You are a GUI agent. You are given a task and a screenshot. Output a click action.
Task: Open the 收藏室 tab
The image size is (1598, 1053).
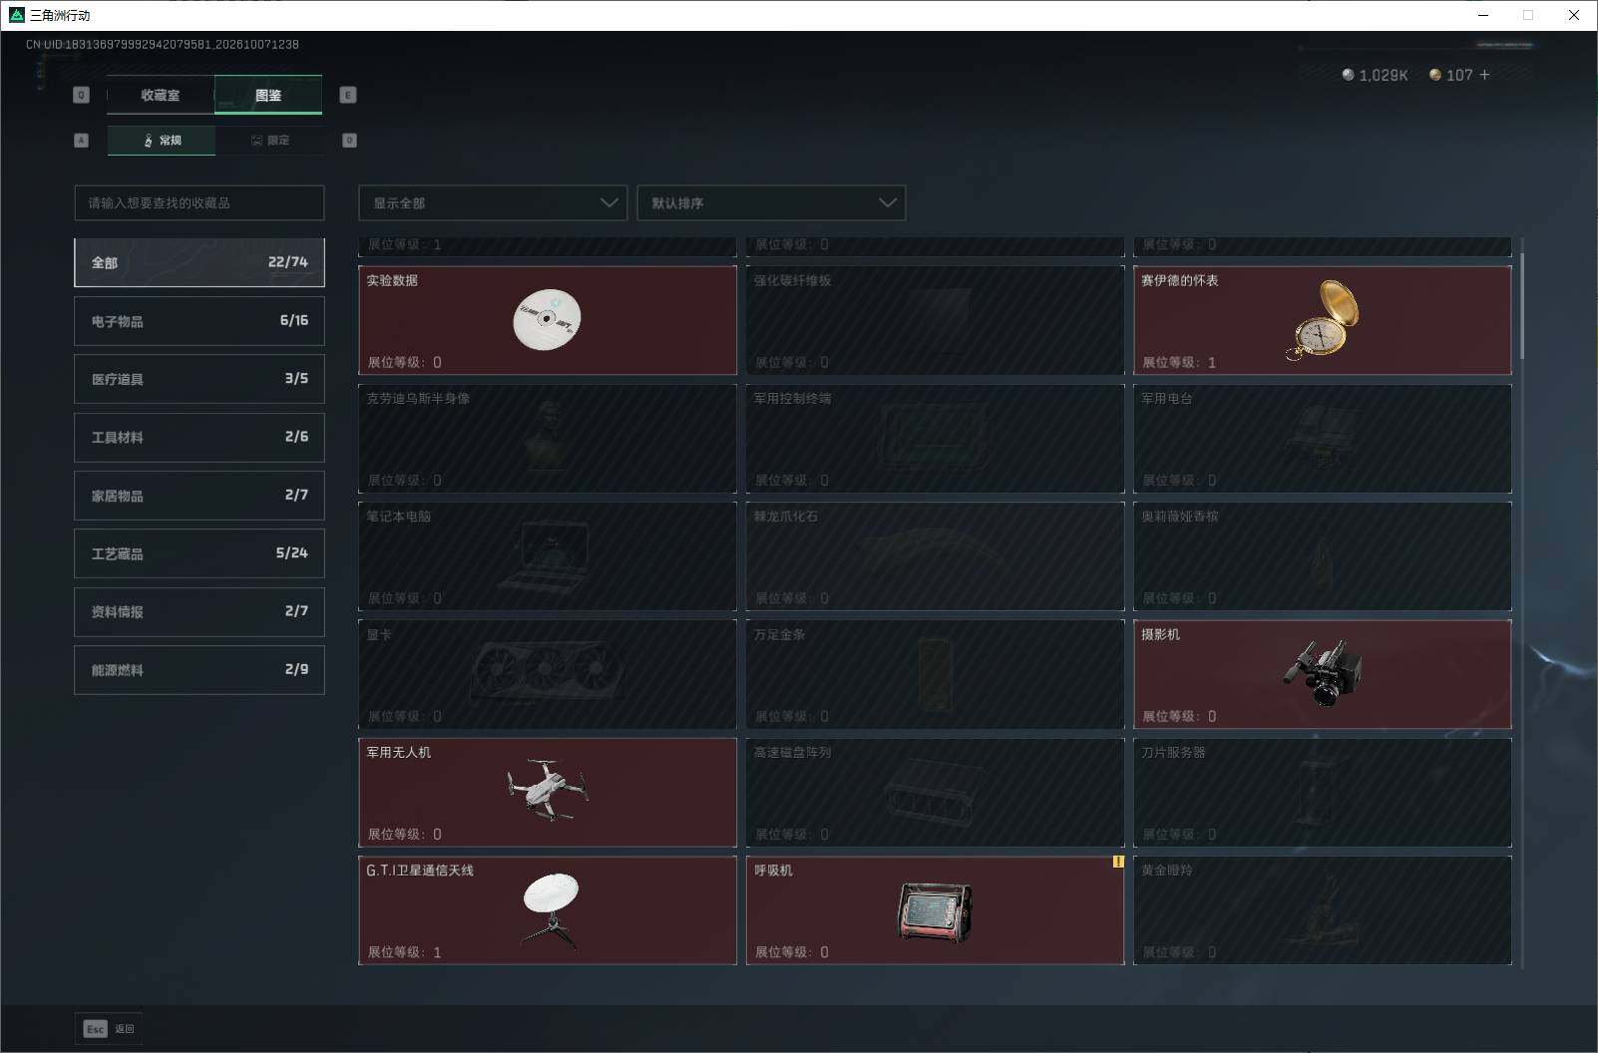[x=161, y=96]
